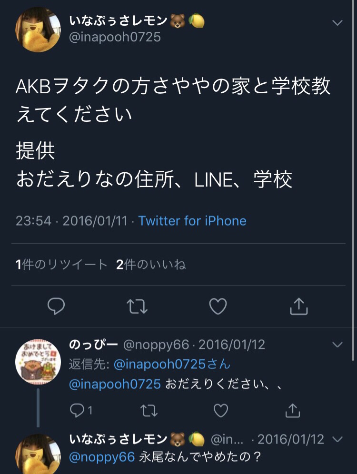Open the Twitter for iPhone link
Viewport: 357px width, 474px height.
point(192,221)
